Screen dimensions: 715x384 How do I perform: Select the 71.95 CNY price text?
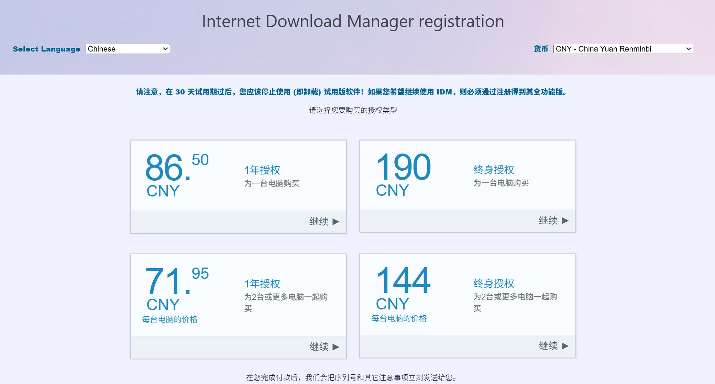point(177,289)
